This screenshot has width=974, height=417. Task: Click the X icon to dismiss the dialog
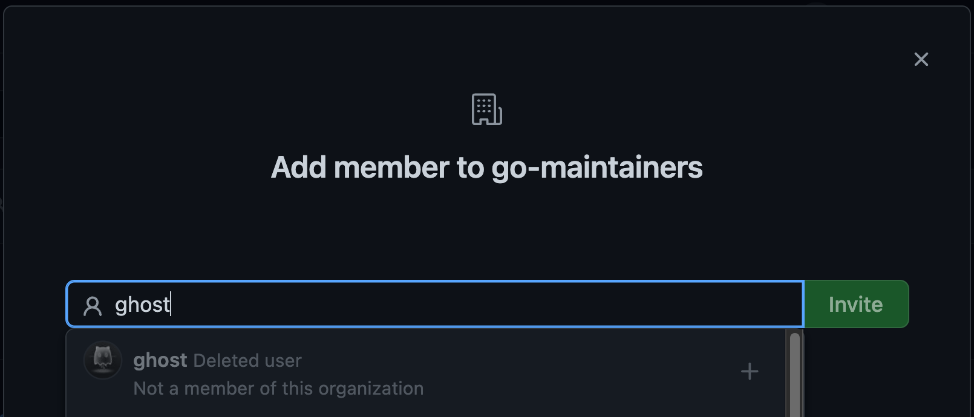[921, 59]
